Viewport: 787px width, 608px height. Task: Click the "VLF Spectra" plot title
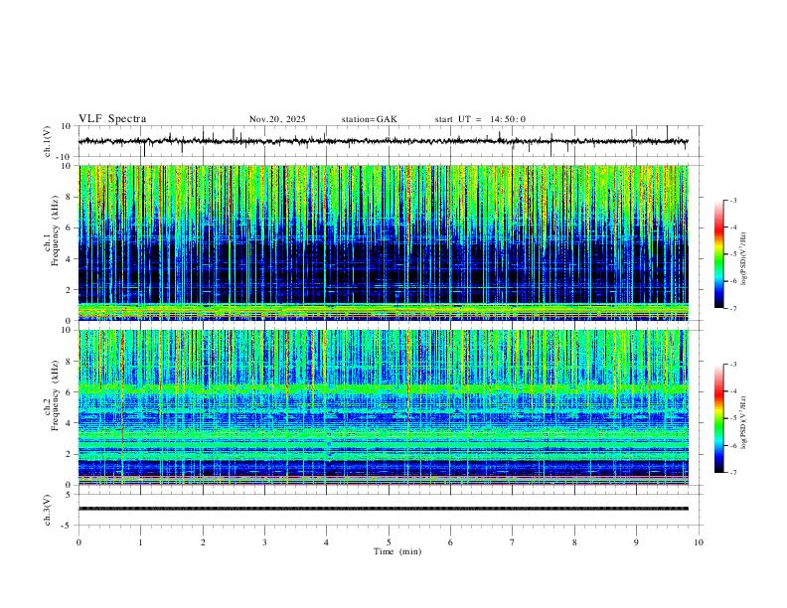pos(112,119)
